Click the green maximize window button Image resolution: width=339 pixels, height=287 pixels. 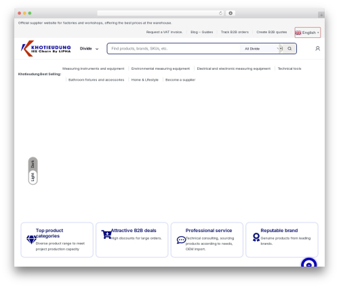(30, 13)
